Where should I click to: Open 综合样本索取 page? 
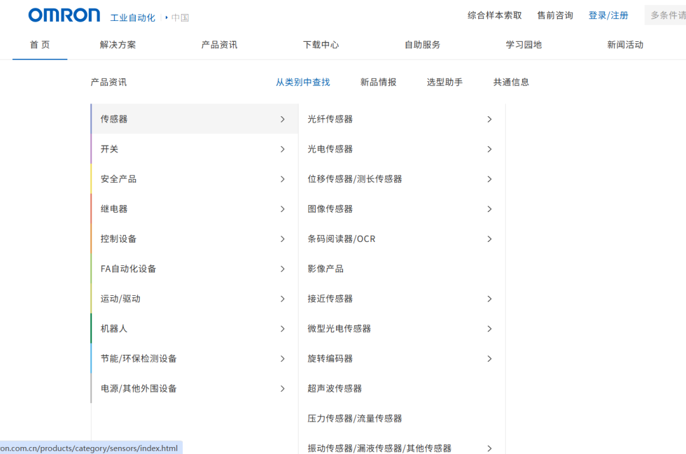point(494,15)
